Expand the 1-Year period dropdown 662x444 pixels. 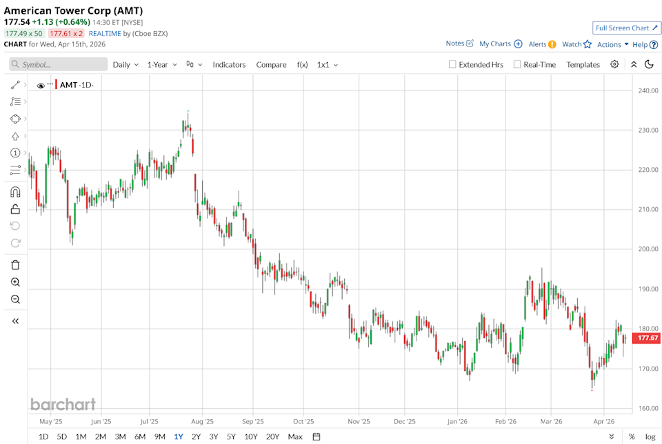162,64
